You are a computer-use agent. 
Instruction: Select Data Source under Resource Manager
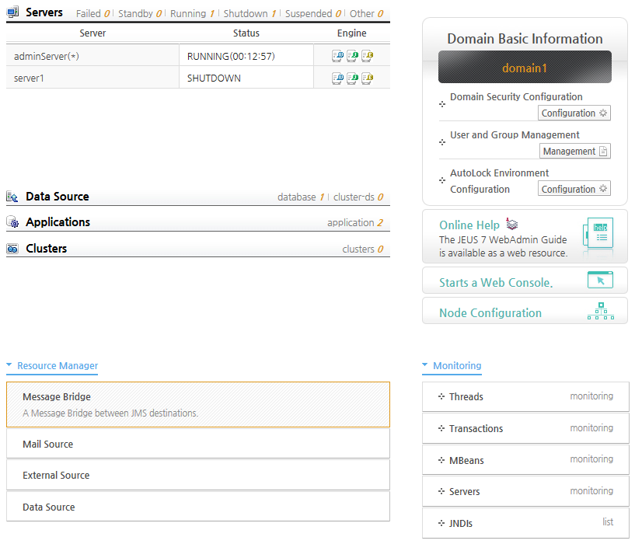(198, 507)
